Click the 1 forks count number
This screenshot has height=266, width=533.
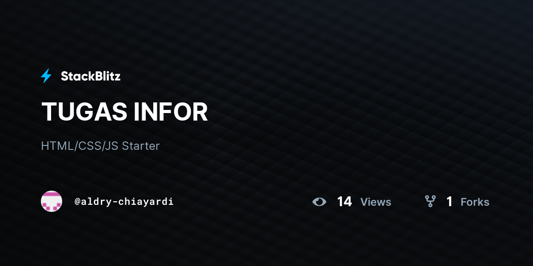(x=449, y=202)
